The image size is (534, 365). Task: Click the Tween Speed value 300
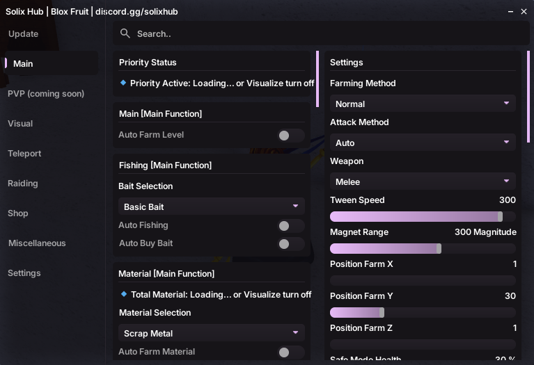click(x=507, y=200)
